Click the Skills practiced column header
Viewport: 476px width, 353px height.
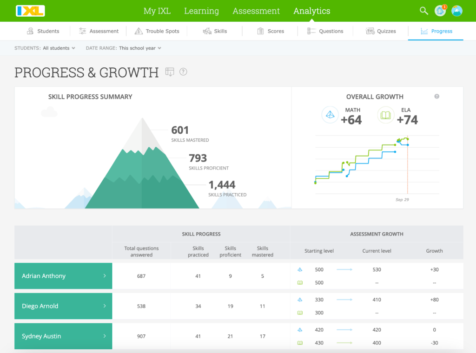pos(198,251)
